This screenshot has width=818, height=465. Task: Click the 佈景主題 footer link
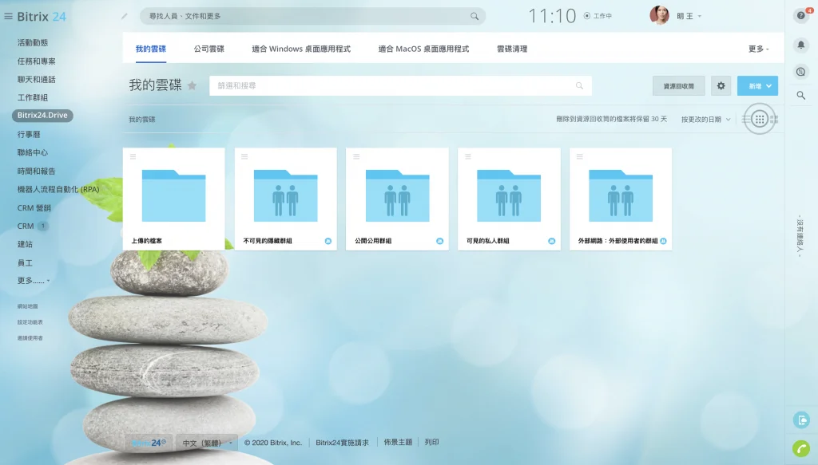coord(398,442)
